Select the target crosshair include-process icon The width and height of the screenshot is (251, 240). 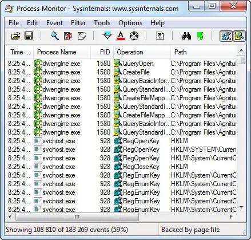tap(134, 36)
